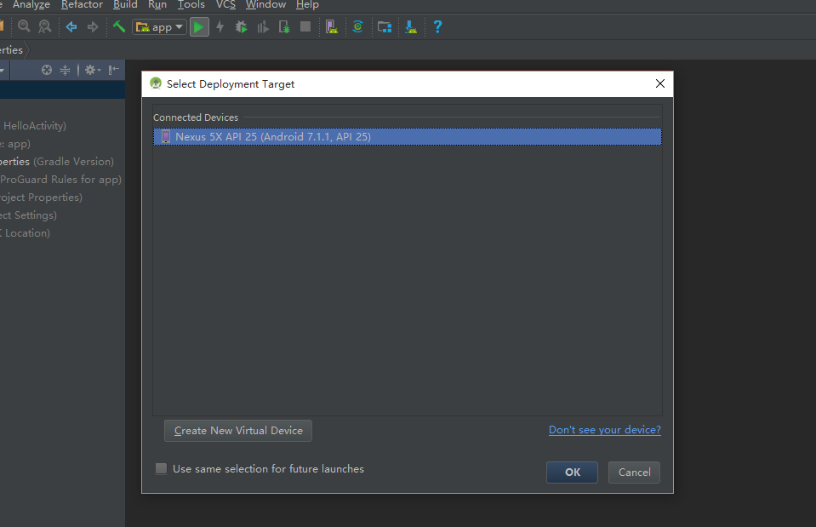Open the Window menu

pos(266,5)
